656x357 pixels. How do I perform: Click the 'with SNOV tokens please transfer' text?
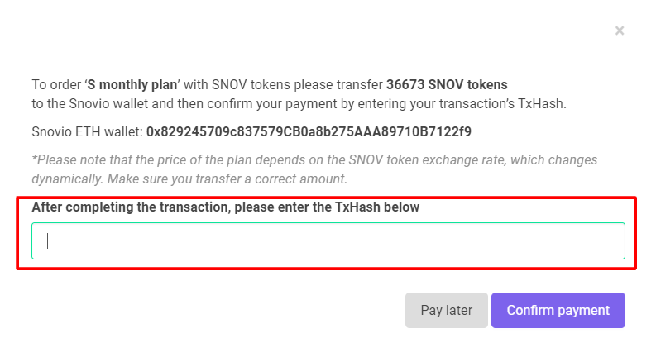coord(283,84)
